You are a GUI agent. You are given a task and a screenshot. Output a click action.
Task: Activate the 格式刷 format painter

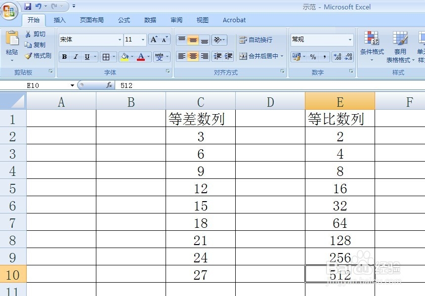point(38,56)
